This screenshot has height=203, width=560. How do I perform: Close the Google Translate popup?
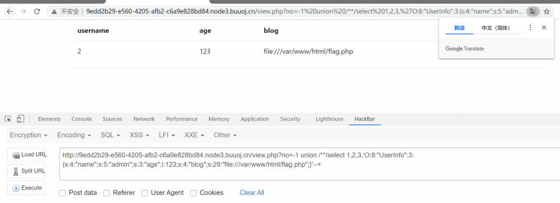(x=544, y=27)
